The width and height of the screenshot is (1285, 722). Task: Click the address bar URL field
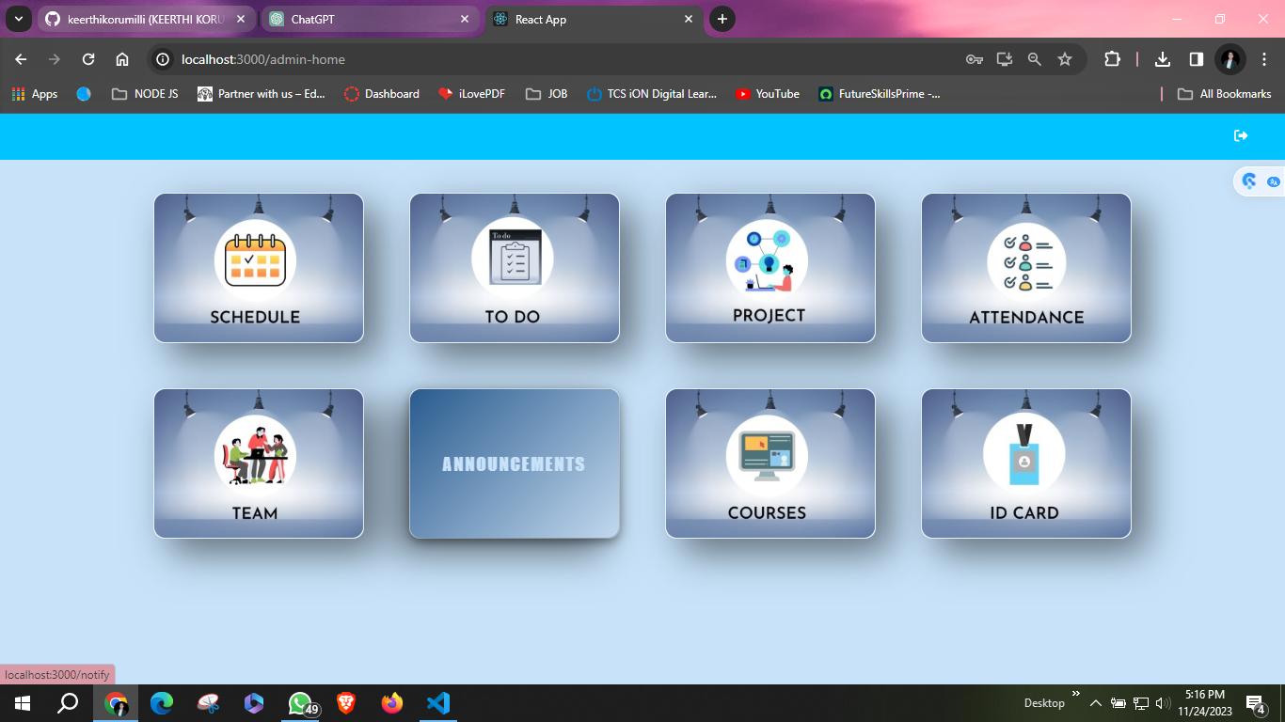point(564,59)
